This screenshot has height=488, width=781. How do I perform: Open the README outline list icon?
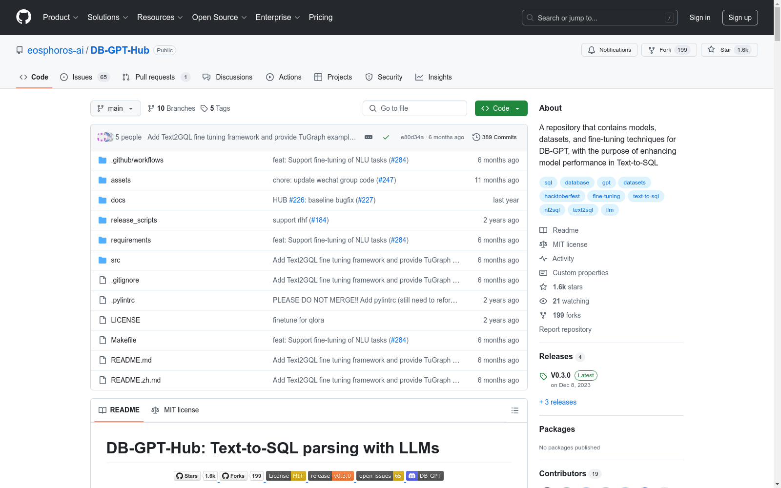coord(514,410)
